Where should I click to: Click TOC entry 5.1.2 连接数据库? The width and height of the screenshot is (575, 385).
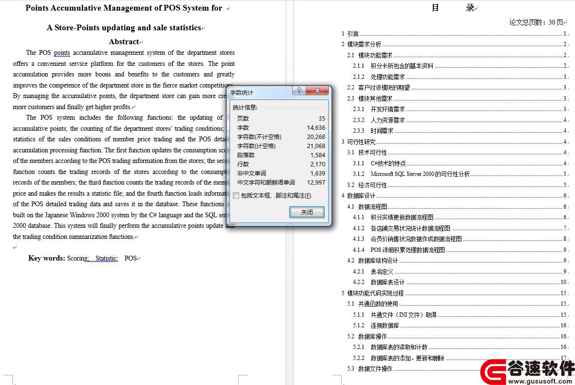pyautogui.click(x=460, y=325)
